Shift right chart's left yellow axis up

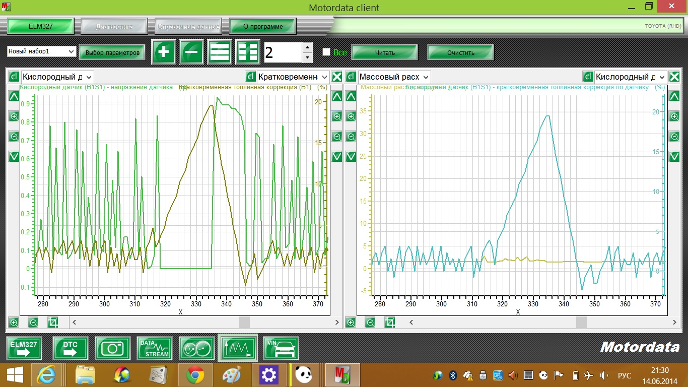(351, 96)
